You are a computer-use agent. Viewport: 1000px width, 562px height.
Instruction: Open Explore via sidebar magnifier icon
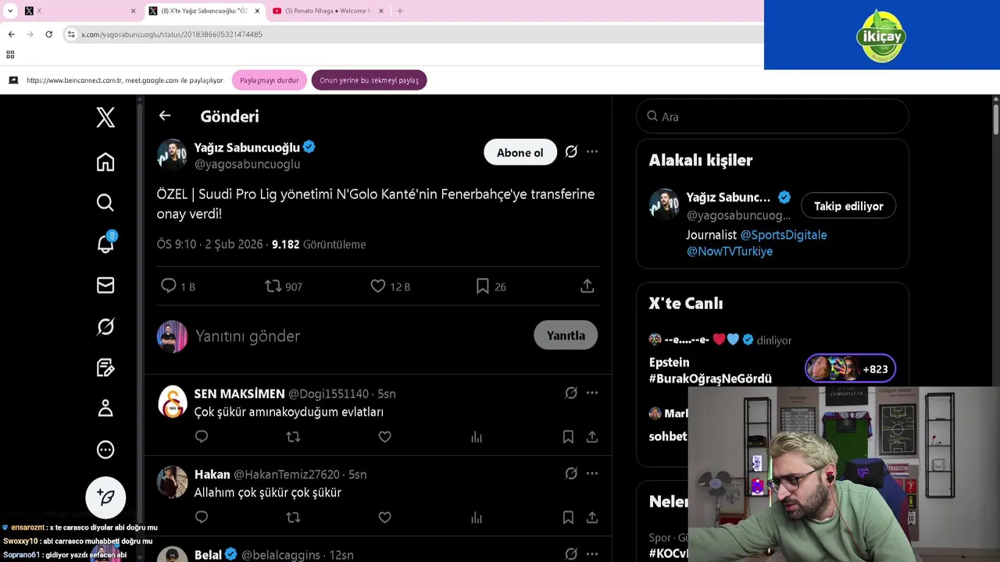(x=105, y=203)
